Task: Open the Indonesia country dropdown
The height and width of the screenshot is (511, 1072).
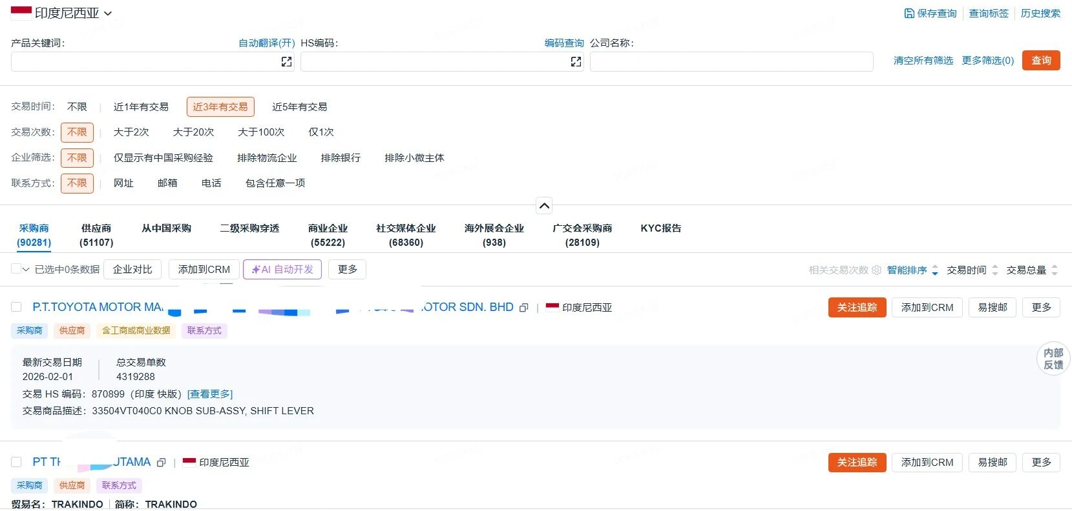Action: (62, 14)
